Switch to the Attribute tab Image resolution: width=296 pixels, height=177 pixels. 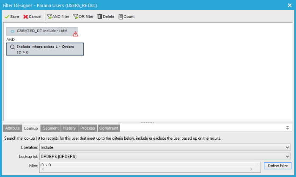pos(12,128)
